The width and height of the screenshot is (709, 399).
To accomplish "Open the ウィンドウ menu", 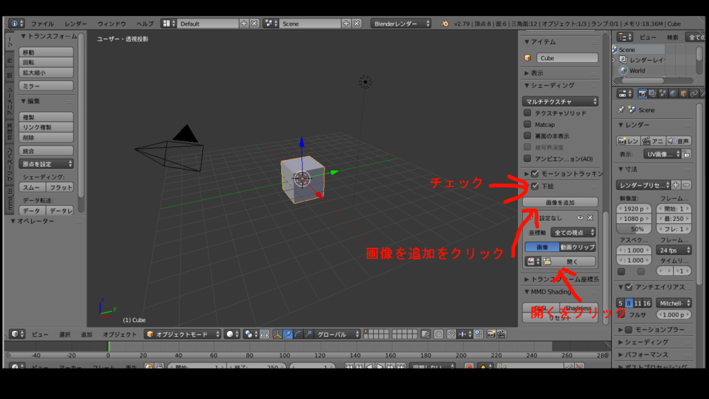I will point(111,24).
